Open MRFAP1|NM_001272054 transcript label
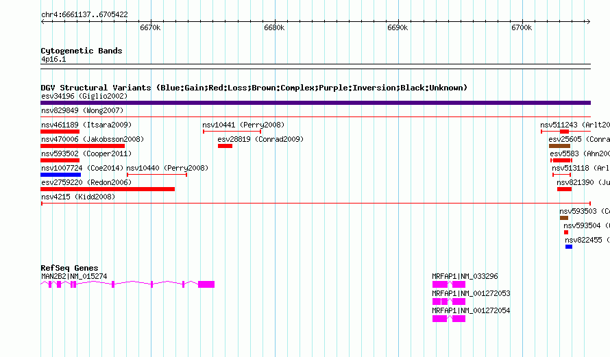610x357 pixels. tap(471, 310)
